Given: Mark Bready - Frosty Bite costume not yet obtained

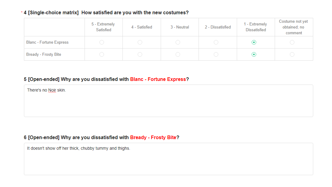Looking at the screenshot, I should (292, 55).
